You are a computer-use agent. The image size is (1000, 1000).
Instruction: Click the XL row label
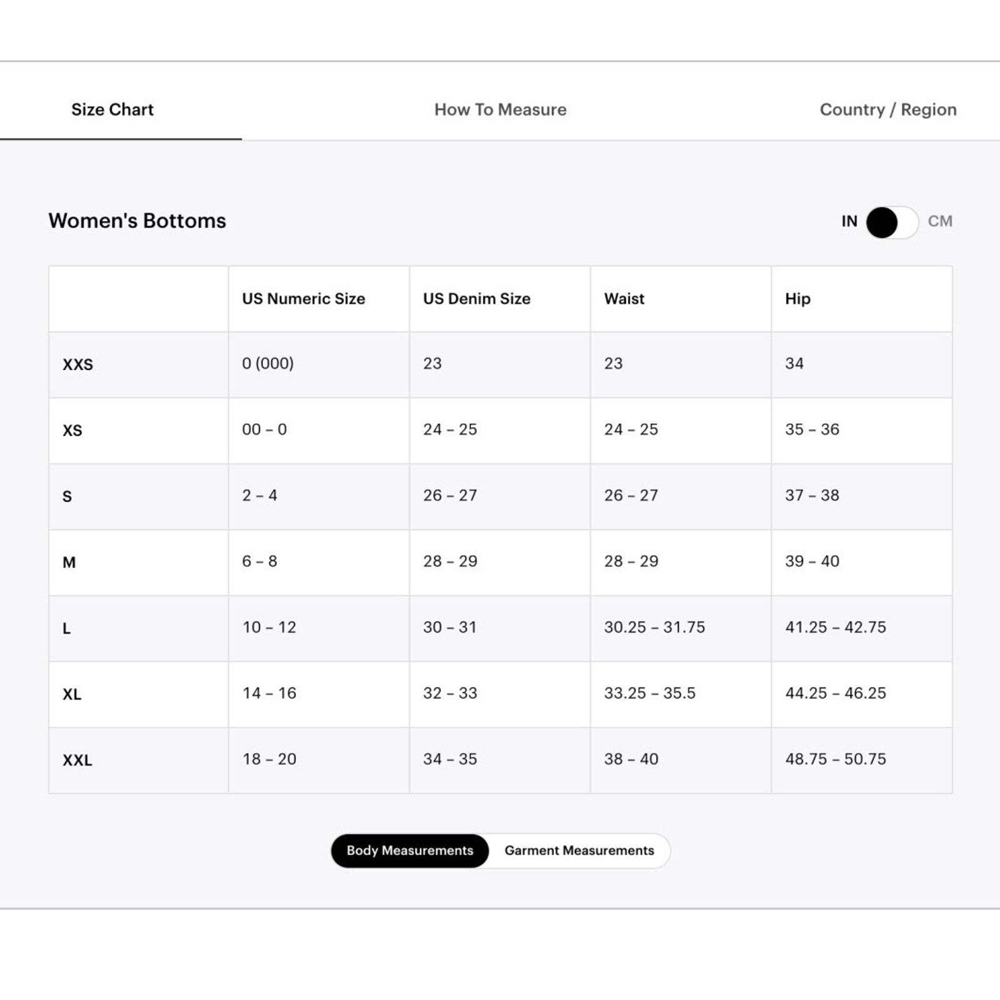coord(72,694)
